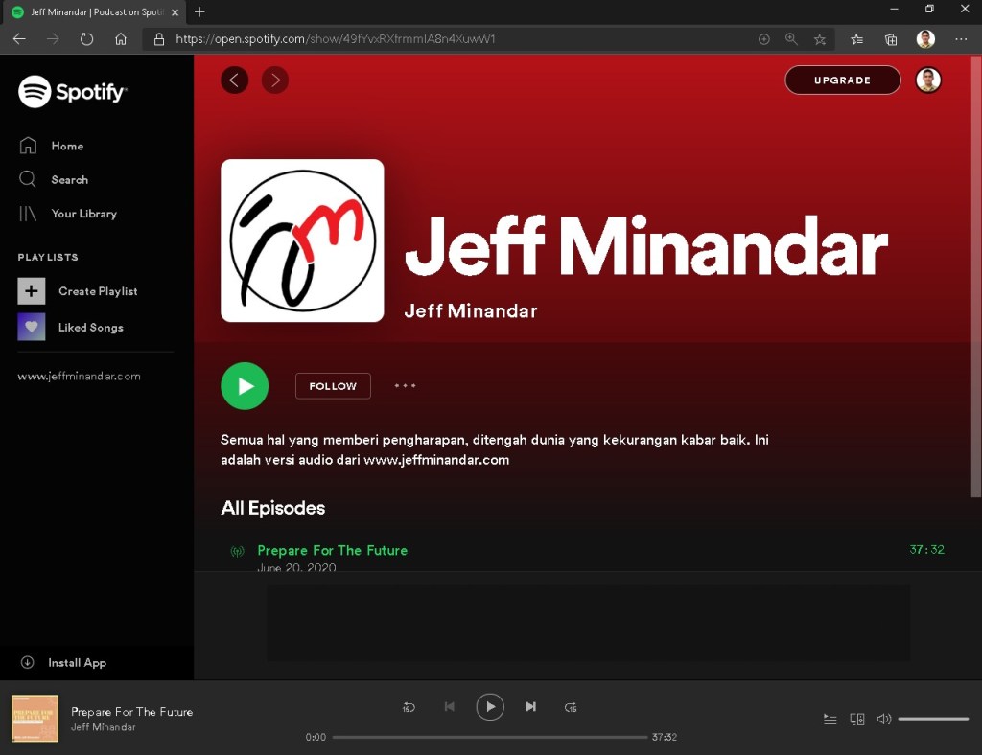Viewport: 982px width, 755px height.
Task: Go to Home in the sidebar
Action: tap(67, 146)
